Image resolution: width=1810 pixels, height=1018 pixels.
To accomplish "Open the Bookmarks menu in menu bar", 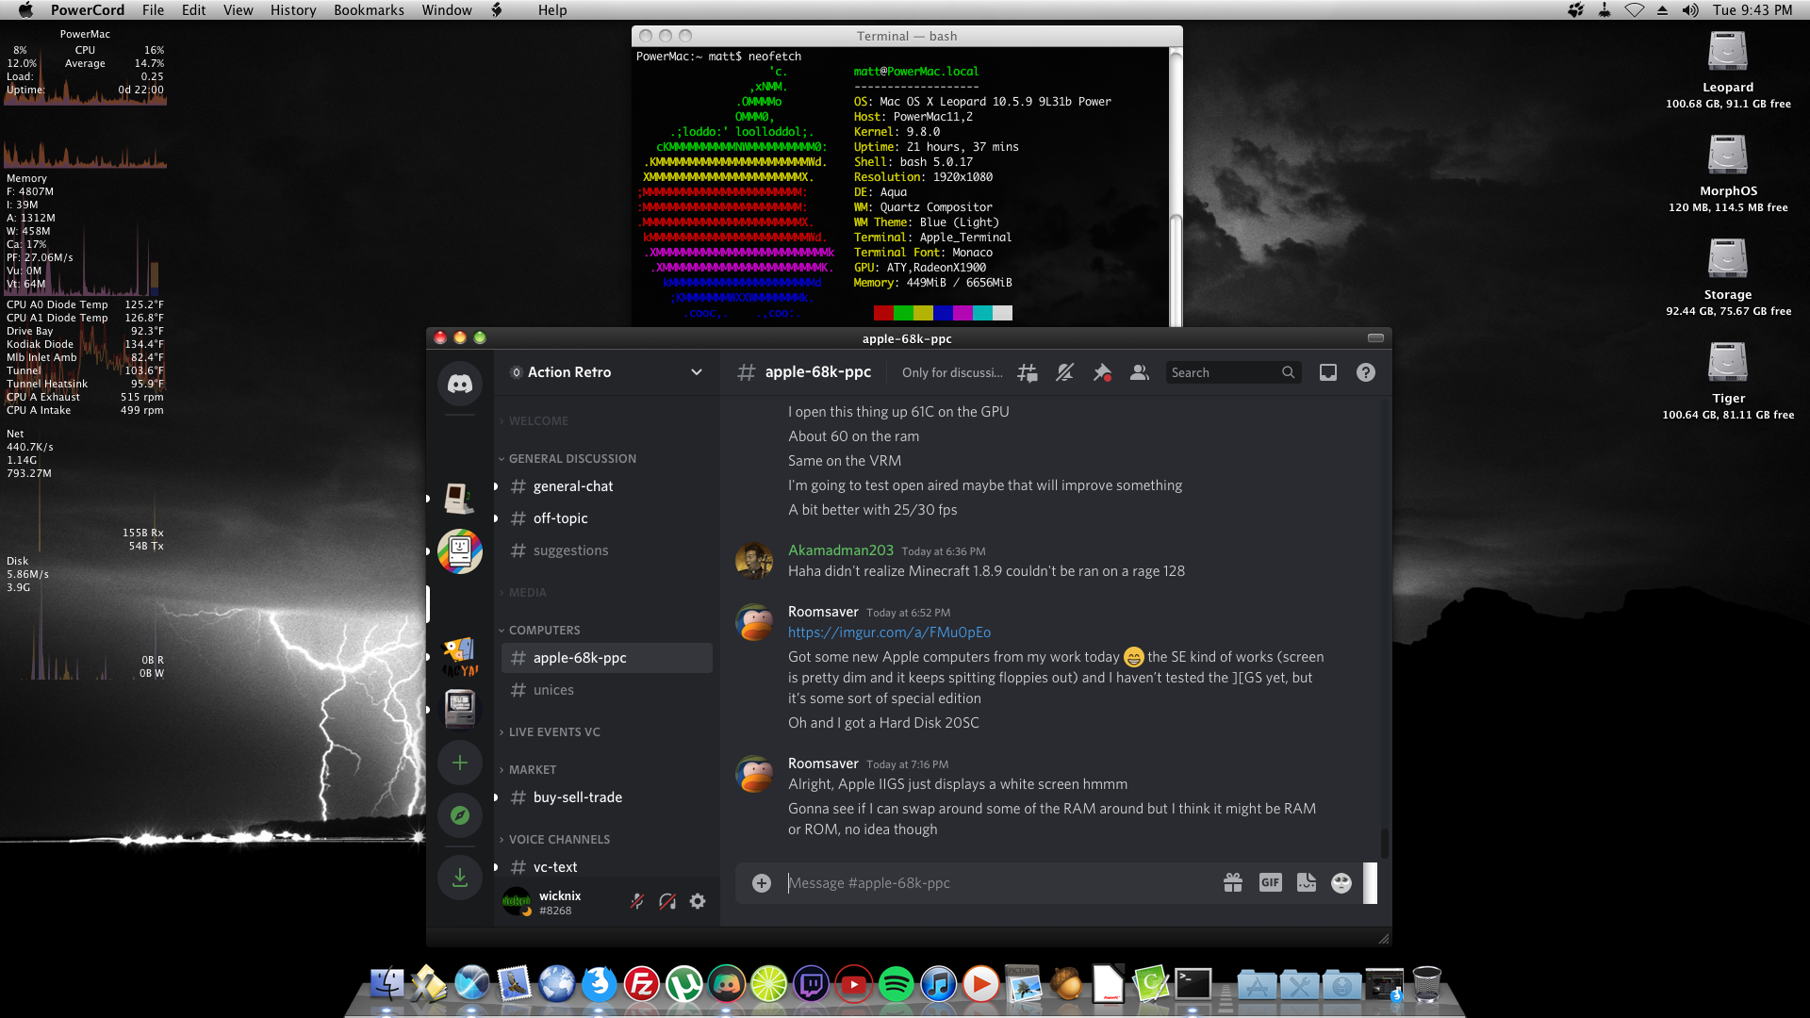I will click(x=369, y=10).
